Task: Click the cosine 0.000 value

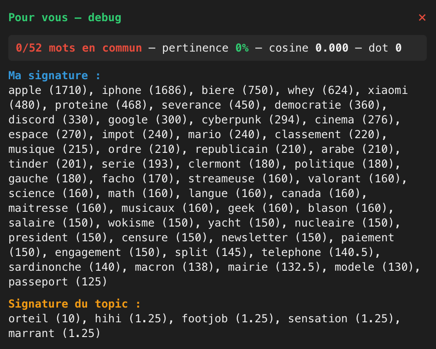Action: click(x=332, y=48)
